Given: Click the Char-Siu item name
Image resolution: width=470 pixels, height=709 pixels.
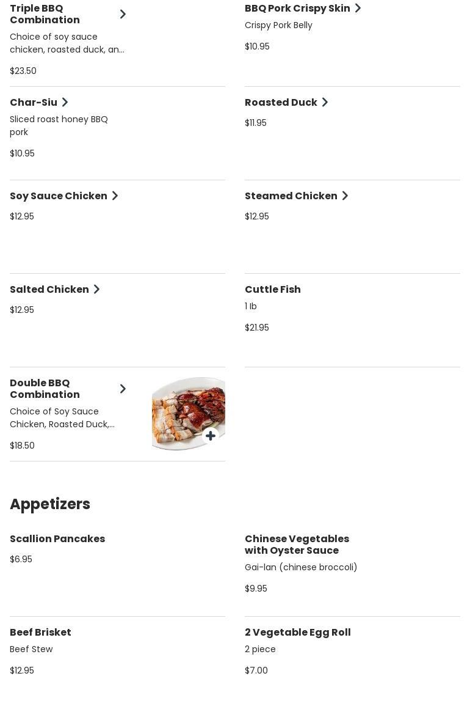Looking at the screenshot, I should click(x=34, y=102).
